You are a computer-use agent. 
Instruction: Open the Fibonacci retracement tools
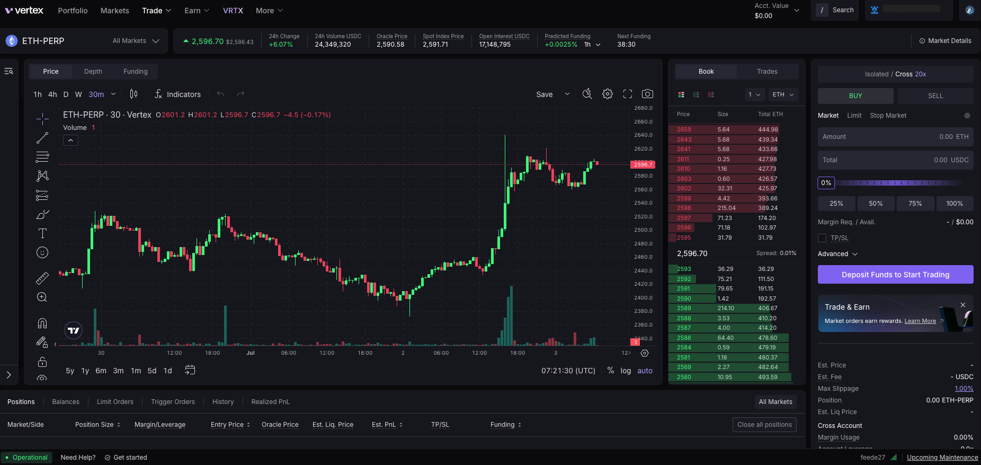click(42, 157)
